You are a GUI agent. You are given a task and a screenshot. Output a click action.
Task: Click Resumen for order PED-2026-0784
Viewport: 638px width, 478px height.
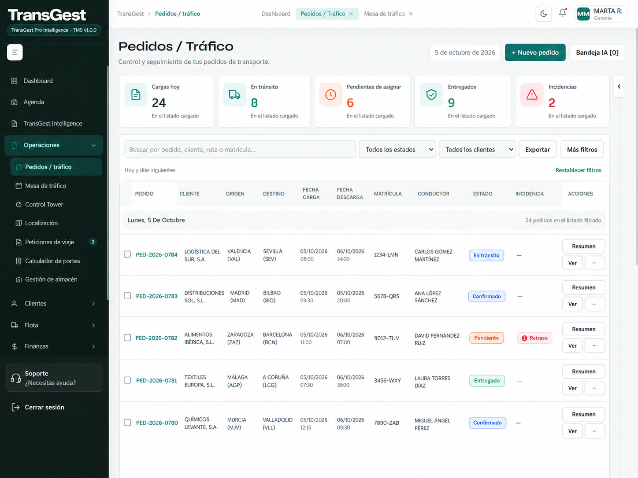[x=583, y=246]
